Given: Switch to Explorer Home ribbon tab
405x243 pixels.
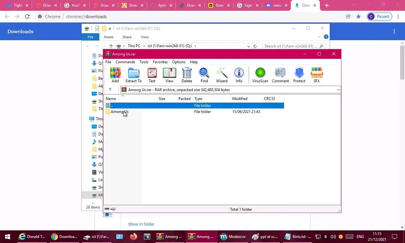Looking at the screenshot, I should click(109, 37).
